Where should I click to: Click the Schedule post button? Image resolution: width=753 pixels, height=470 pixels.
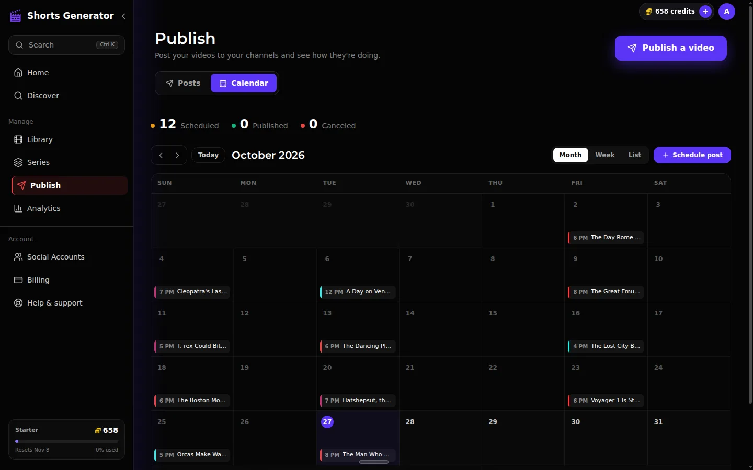tap(692, 155)
